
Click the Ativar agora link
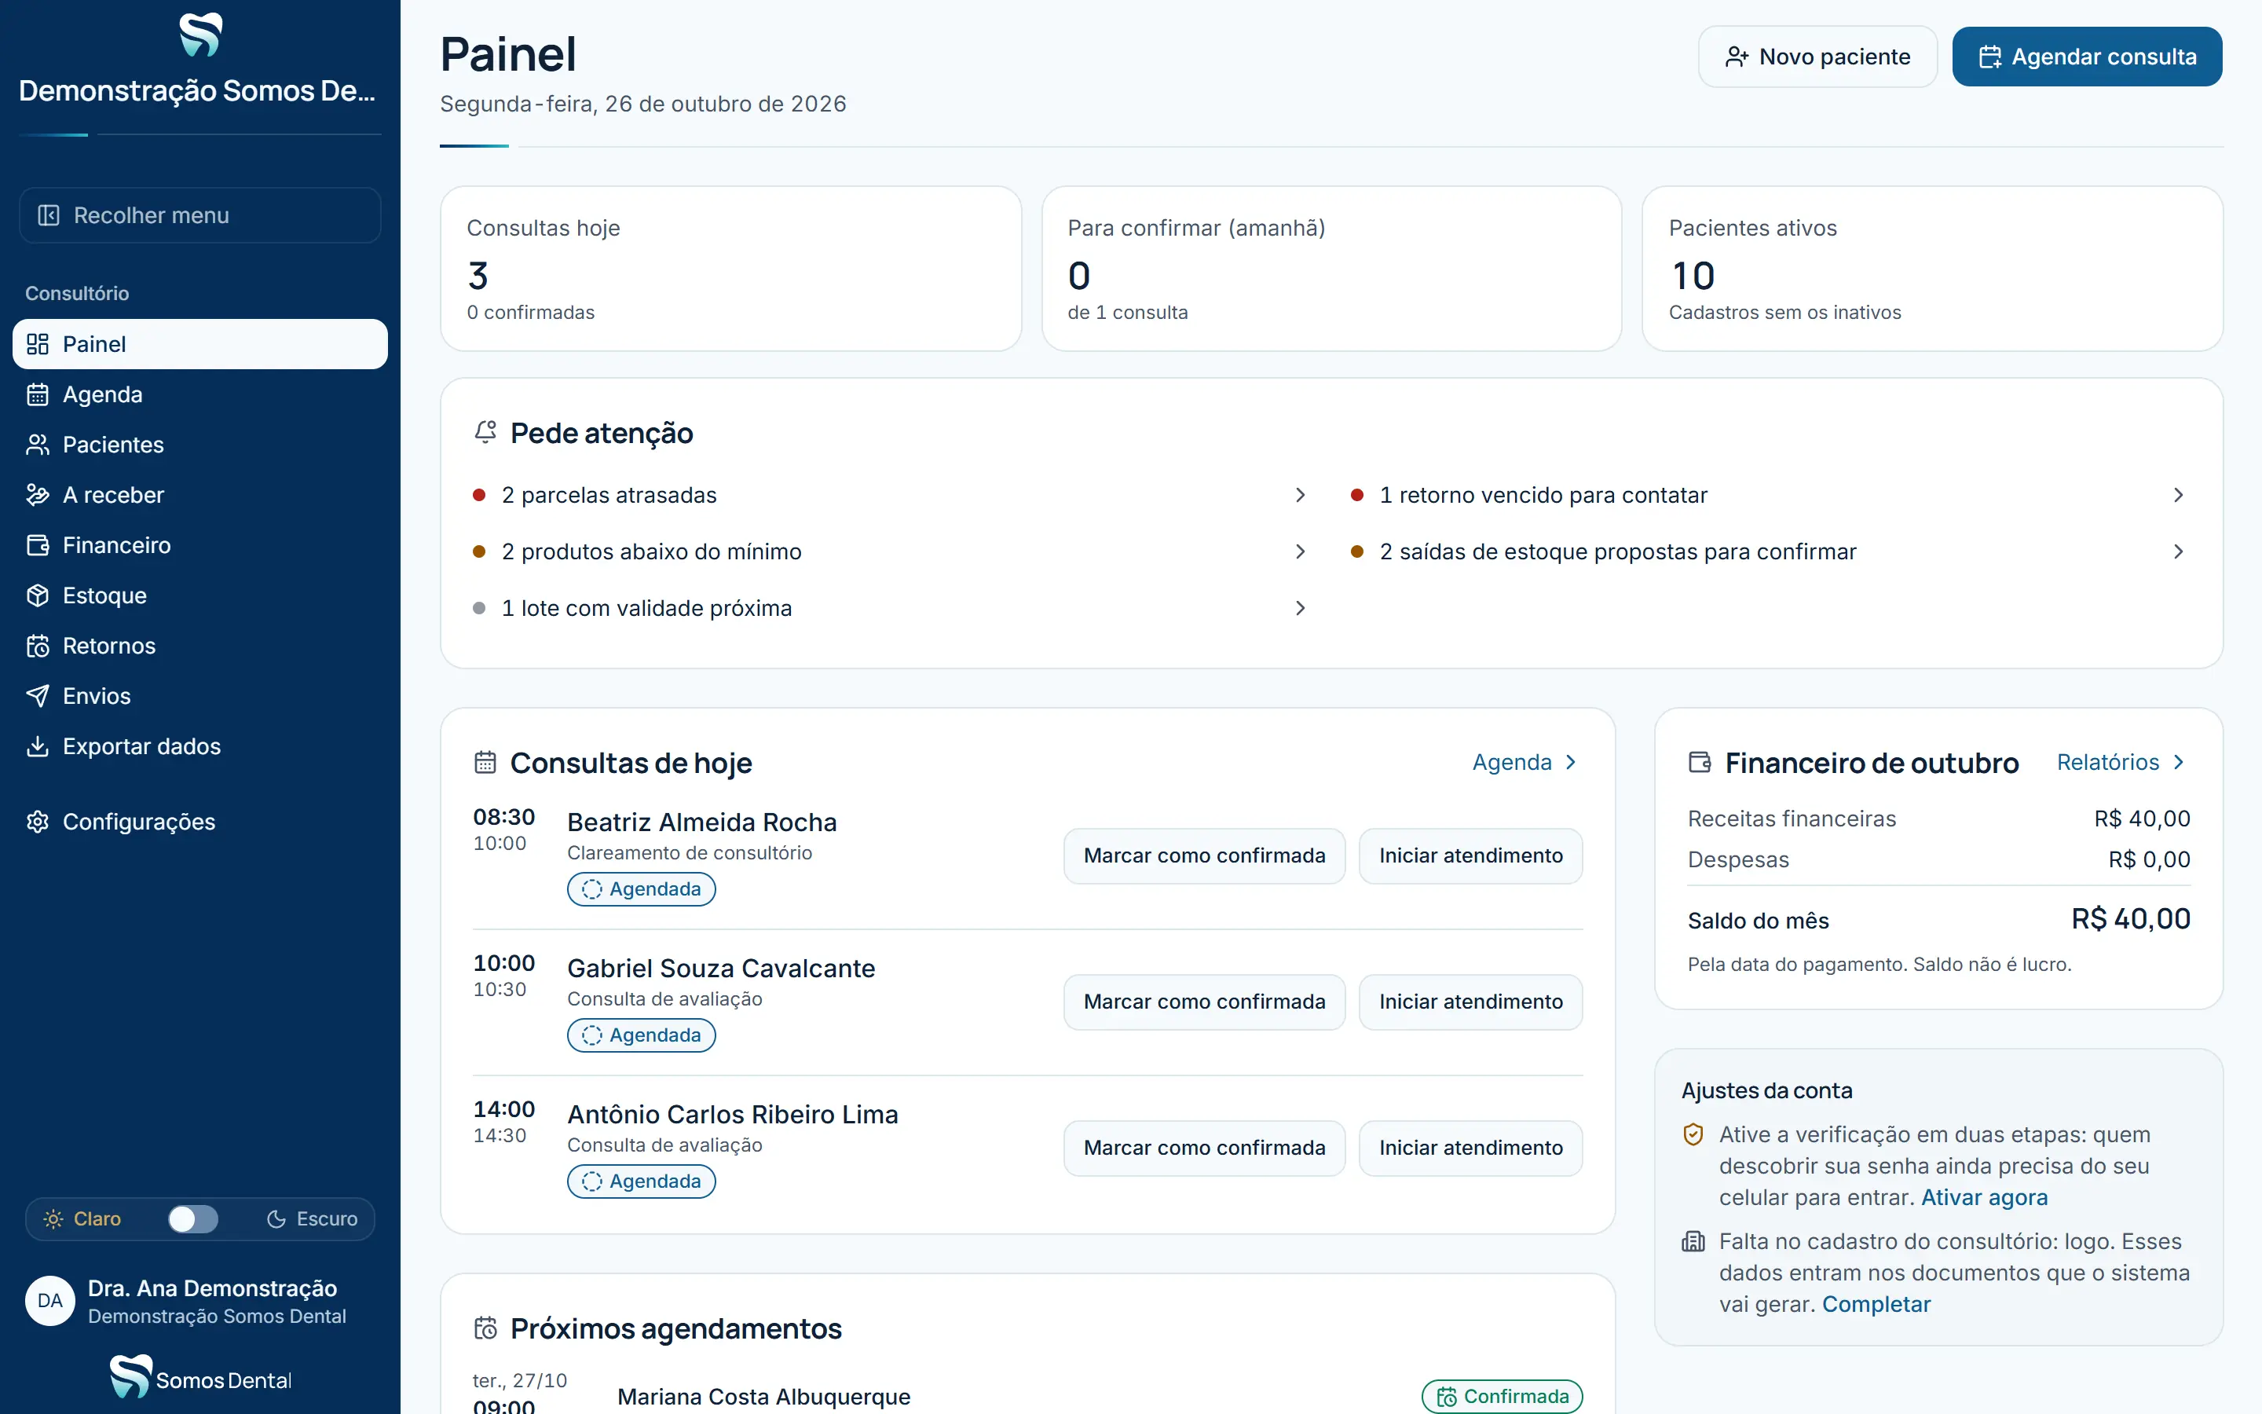click(1983, 1197)
